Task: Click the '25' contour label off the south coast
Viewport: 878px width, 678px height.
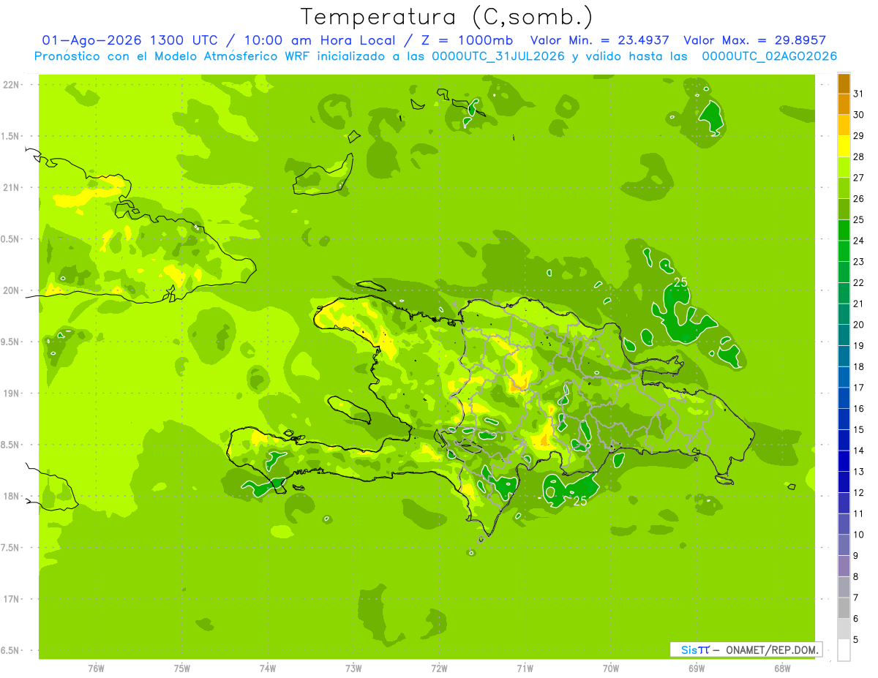Action: [580, 501]
